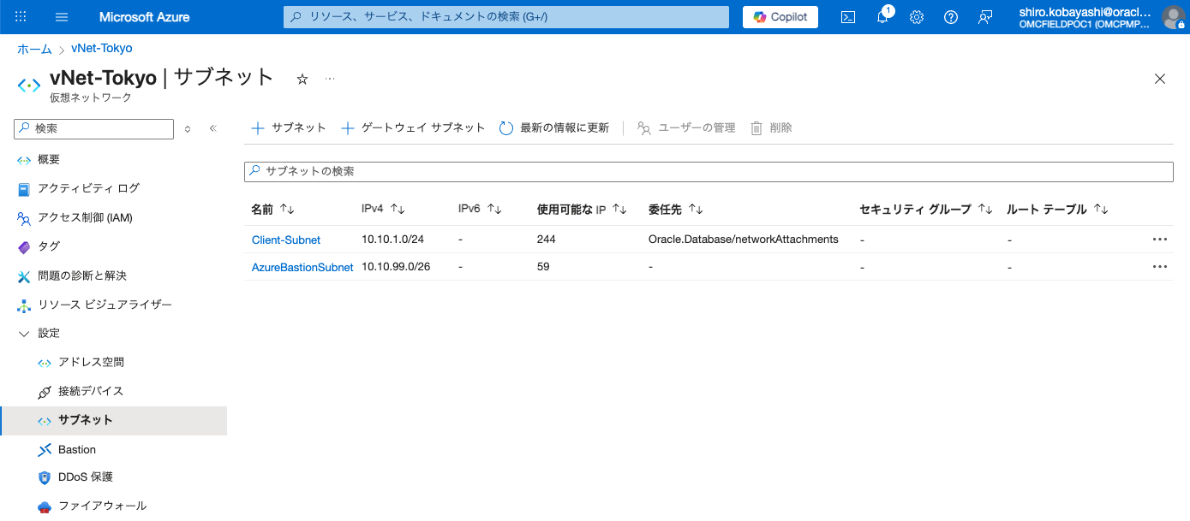View notifications bell icon

882,17
